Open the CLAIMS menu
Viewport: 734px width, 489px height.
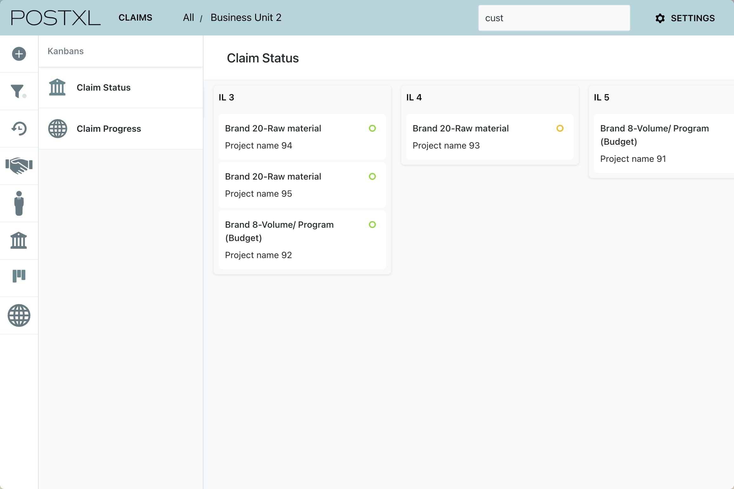click(x=135, y=17)
